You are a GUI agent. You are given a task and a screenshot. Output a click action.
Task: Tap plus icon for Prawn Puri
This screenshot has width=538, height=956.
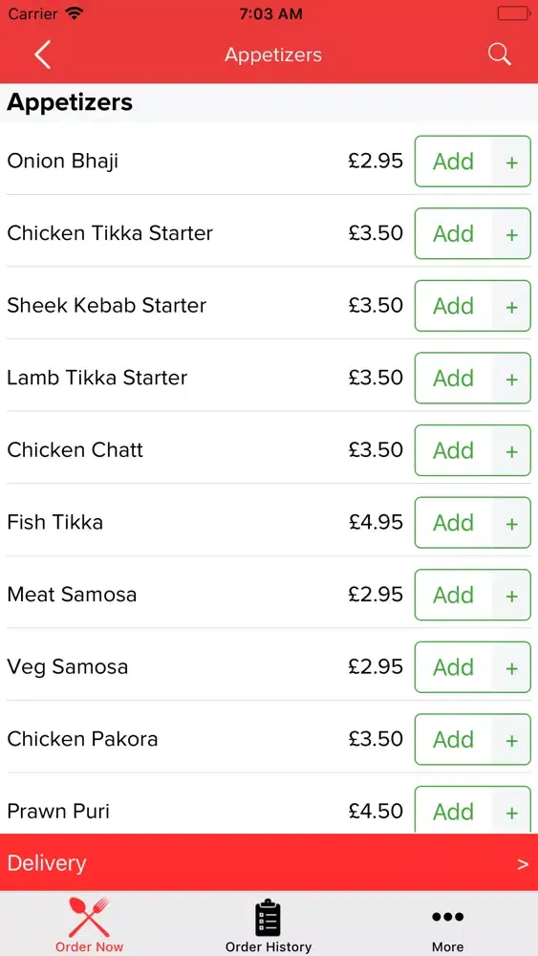[x=512, y=811]
